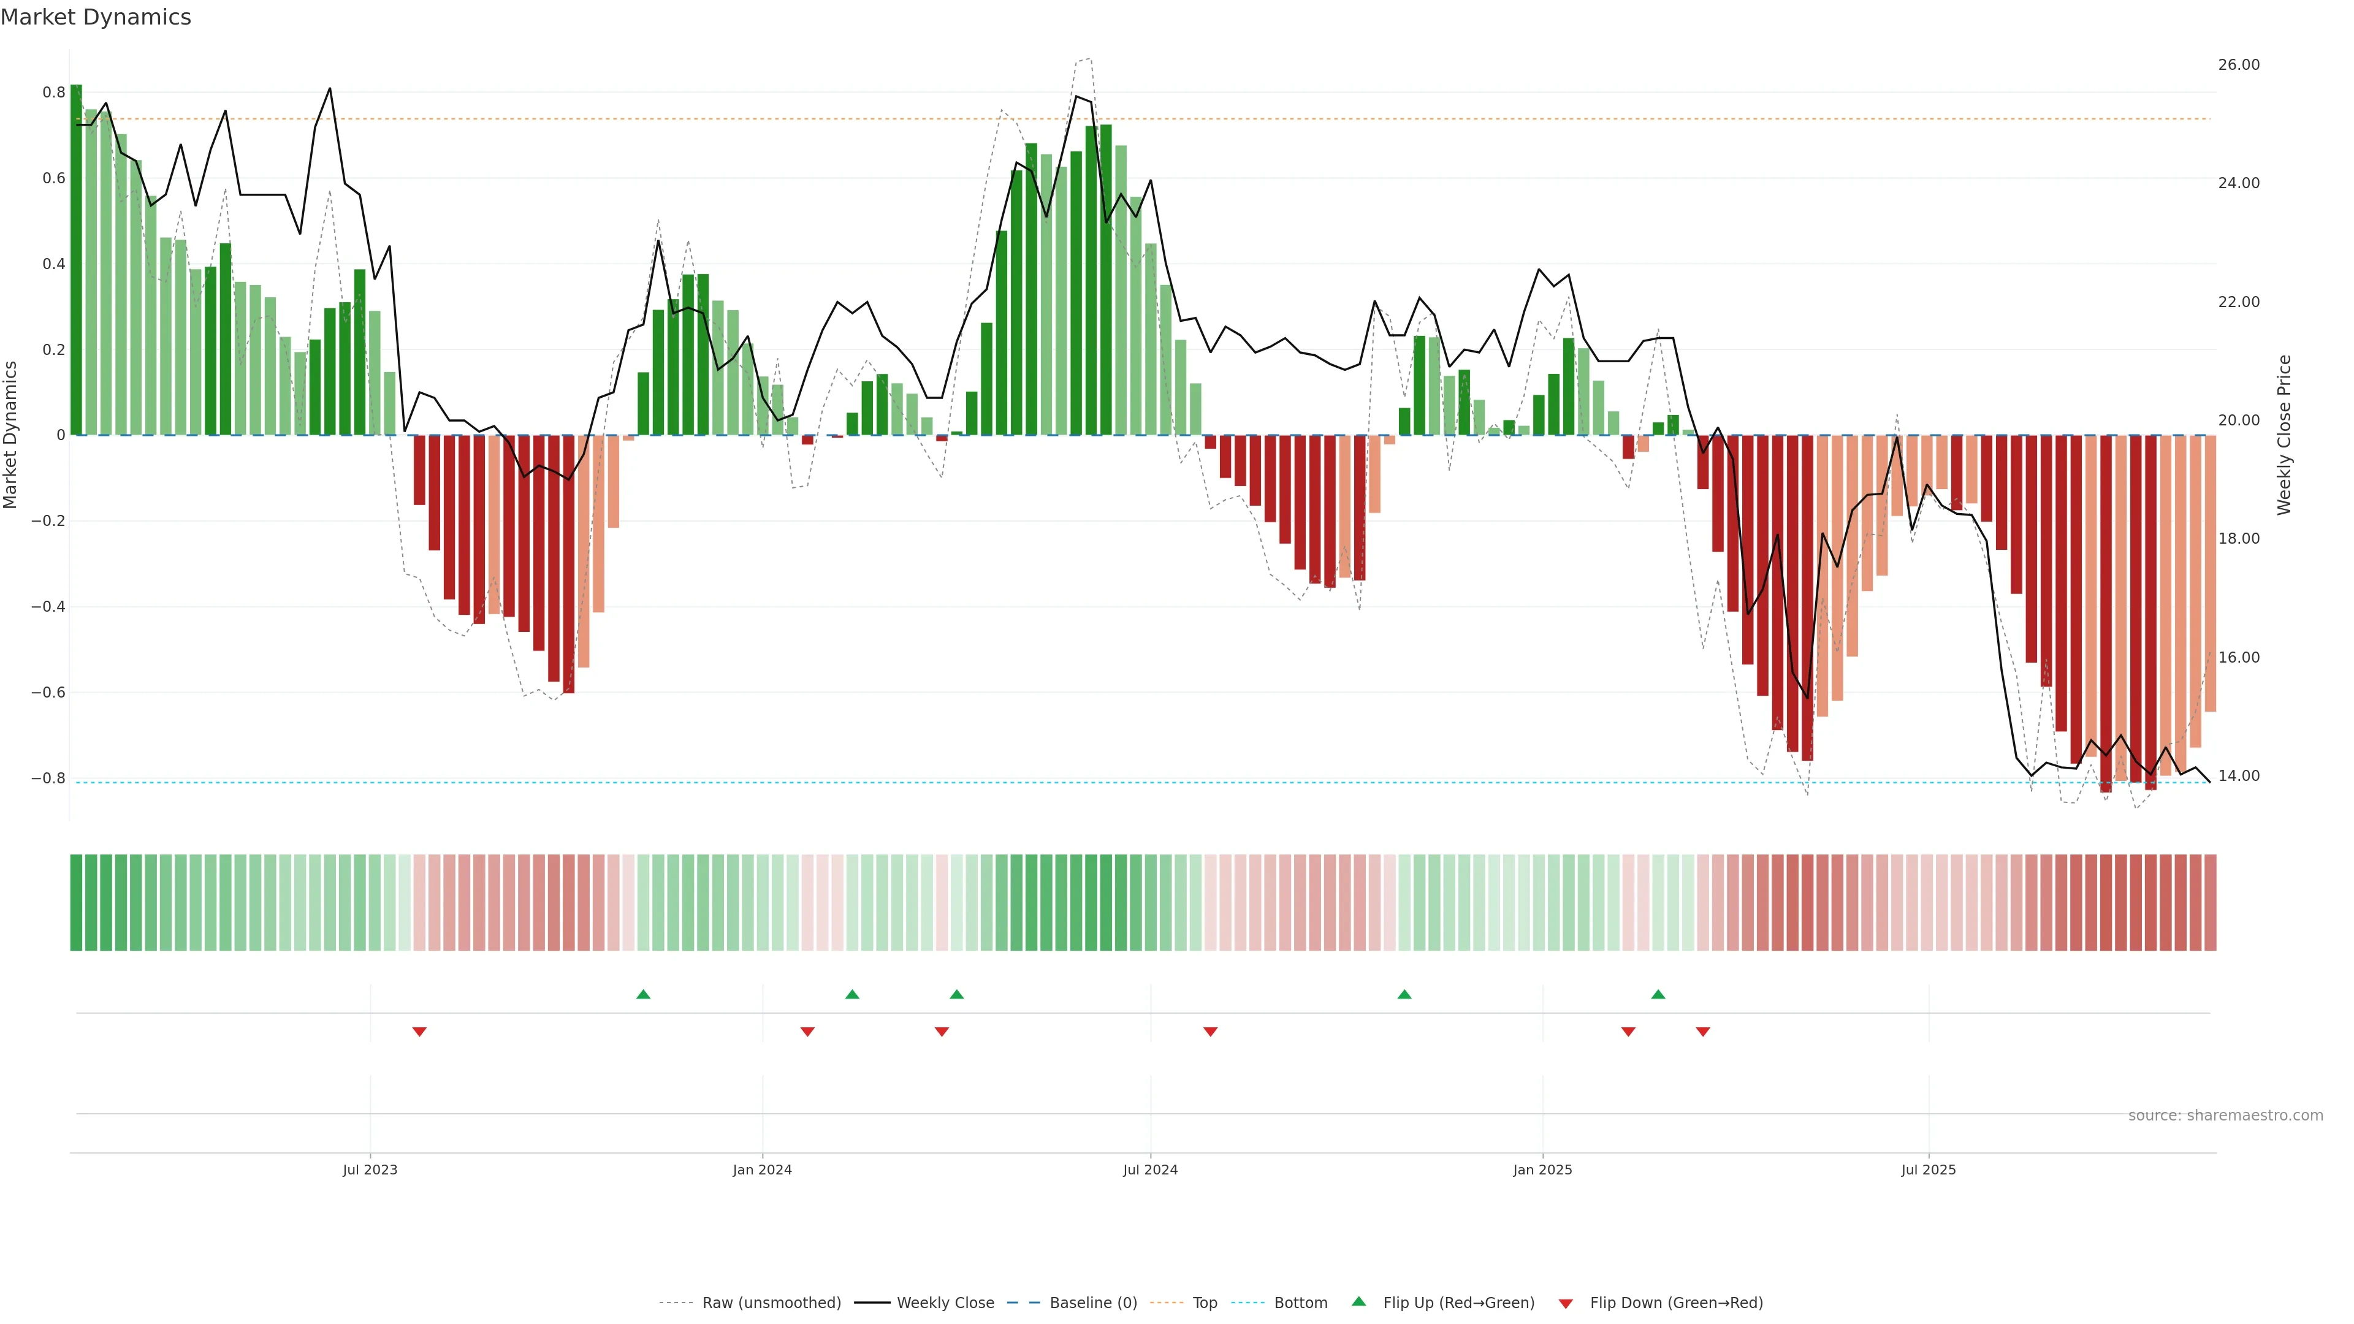Click flip-up marker between Jul 2024 and Jan 2025
2354x1324 pixels.
tap(1404, 994)
